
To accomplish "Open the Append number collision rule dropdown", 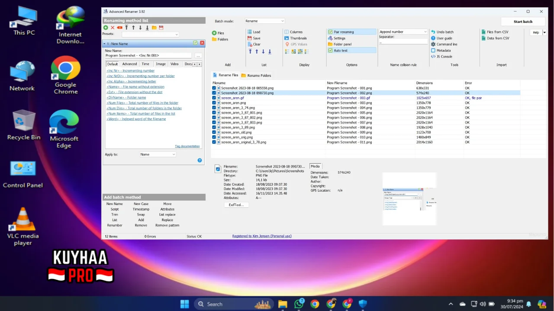I will (x=403, y=32).
